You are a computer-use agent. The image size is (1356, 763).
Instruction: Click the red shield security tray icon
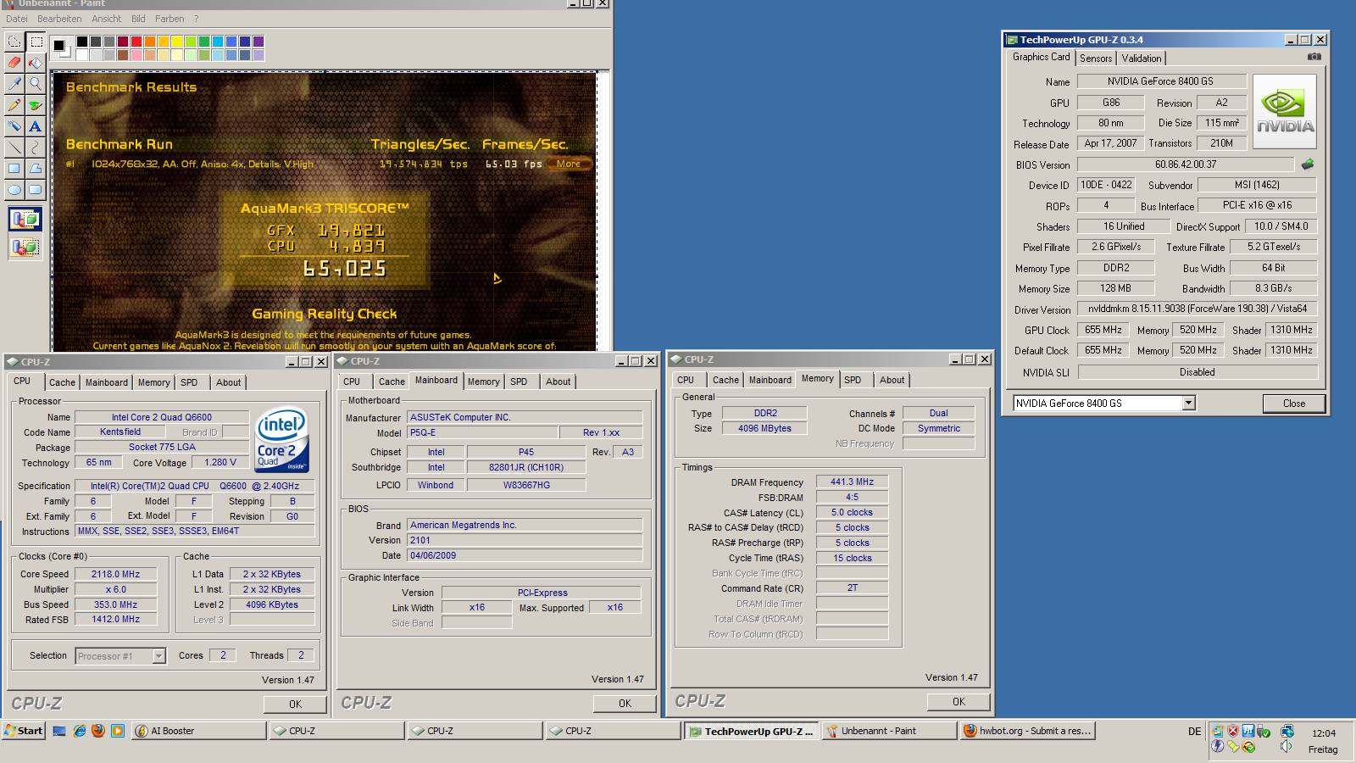(1234, 731)
